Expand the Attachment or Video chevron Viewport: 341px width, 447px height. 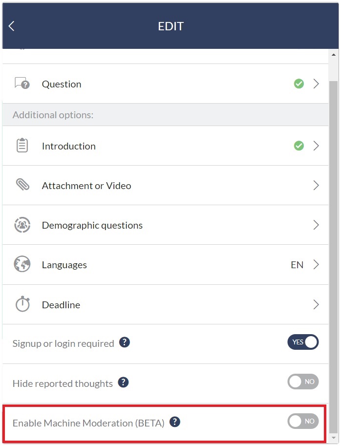[316, 185]
